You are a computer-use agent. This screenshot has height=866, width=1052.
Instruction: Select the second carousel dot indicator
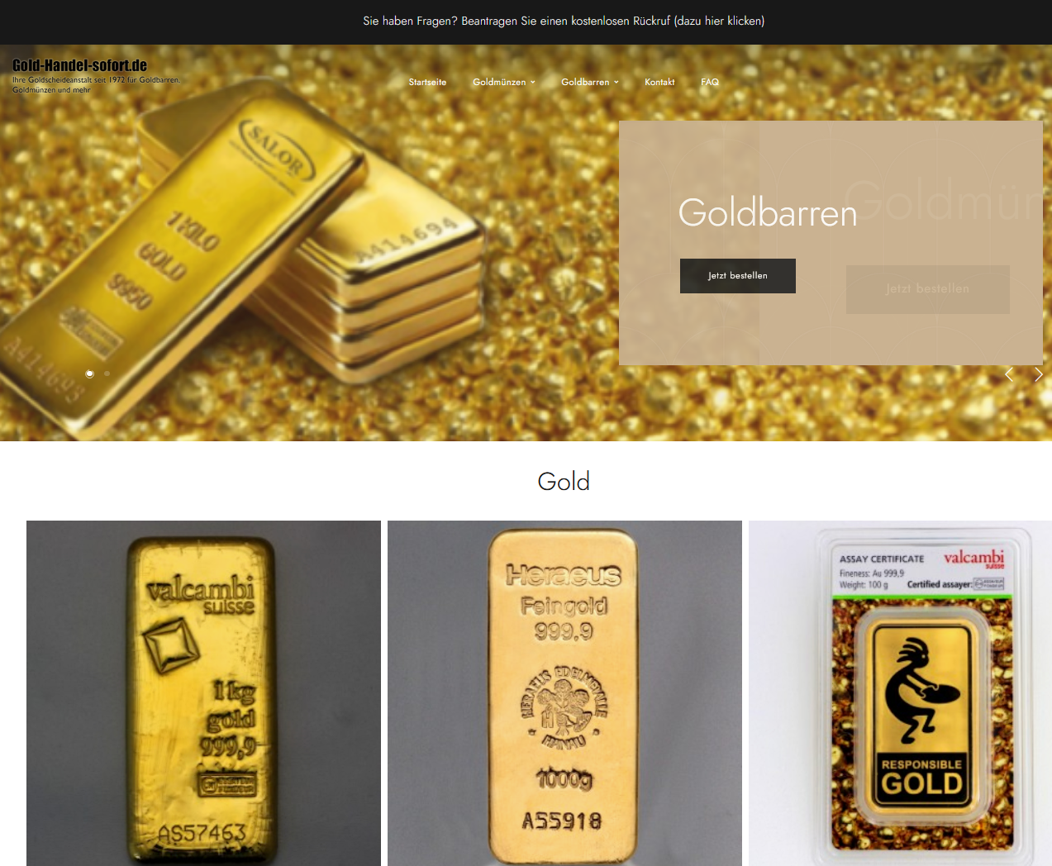coord(107,374)
